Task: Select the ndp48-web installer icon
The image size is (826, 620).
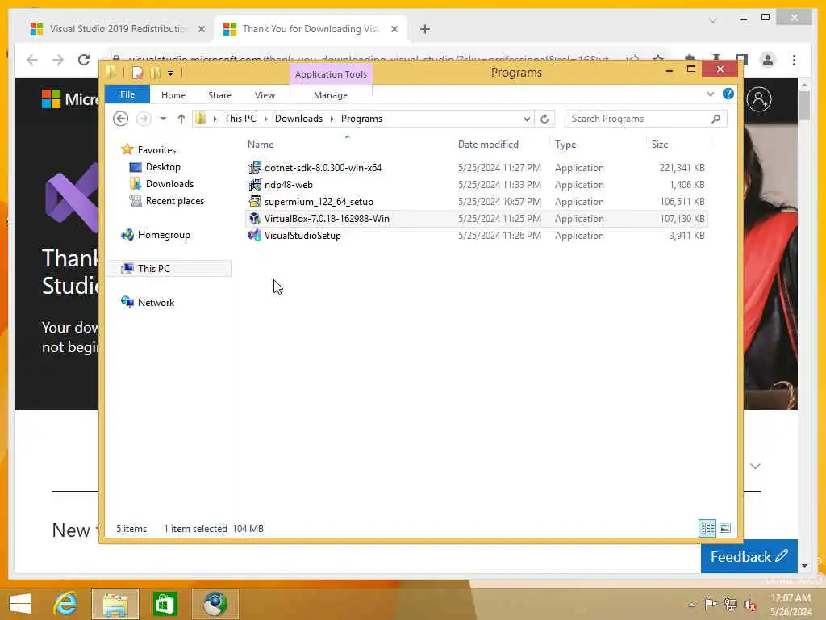Action: [255, 185]
